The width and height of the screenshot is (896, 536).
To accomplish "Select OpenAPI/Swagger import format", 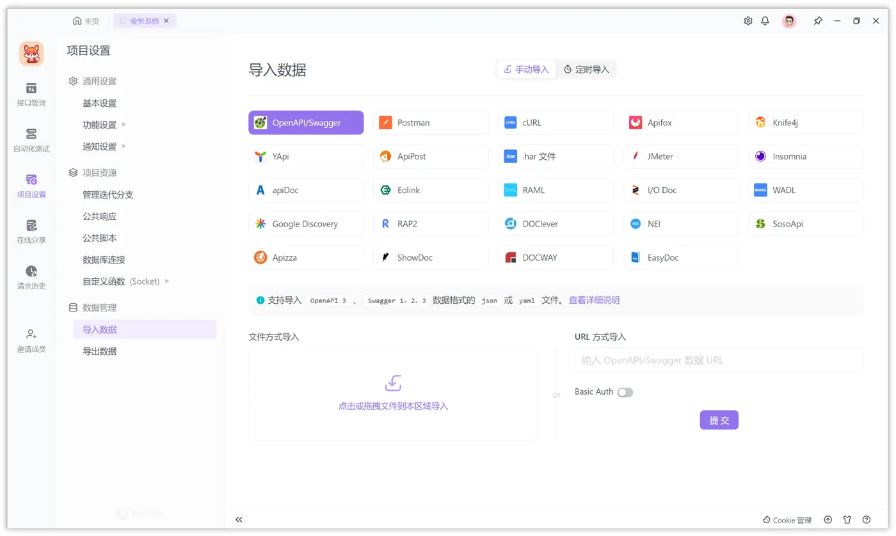I will coord(306,123).
